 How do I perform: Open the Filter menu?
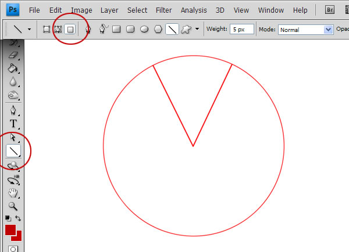(x=163, y=10)
